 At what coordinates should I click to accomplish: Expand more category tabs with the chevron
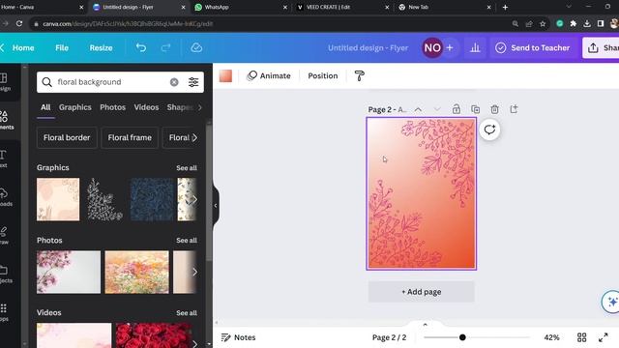pos(200,107)
